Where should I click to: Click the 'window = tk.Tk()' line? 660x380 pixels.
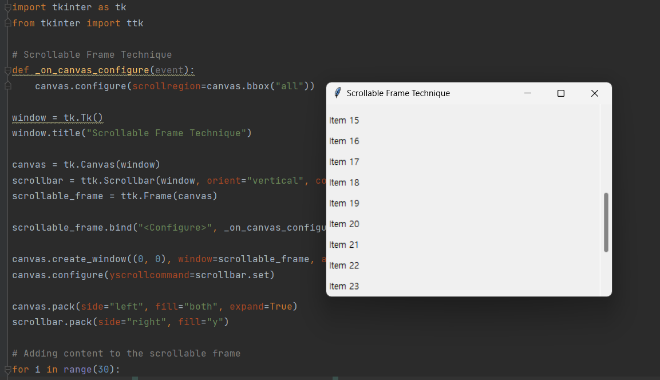57,117
